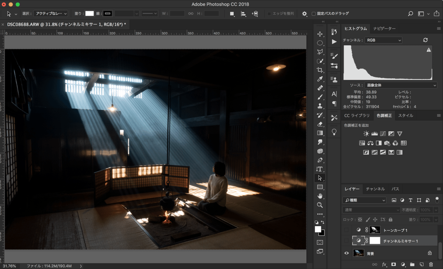This screenshot has height=269, width=443.
Task: Toggle the layer filter on/off switch
Action: coord(437,200)
